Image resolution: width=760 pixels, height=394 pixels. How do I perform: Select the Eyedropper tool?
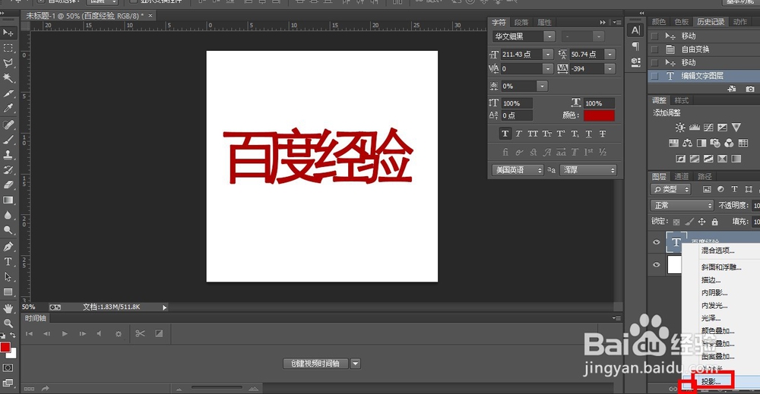coord(8,109)
